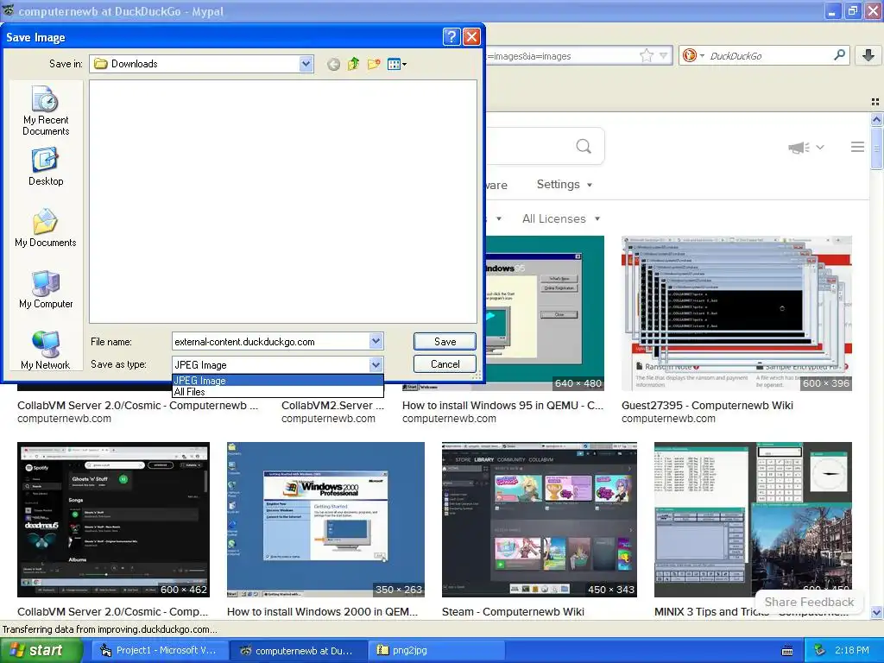Click the Save button

445,341
